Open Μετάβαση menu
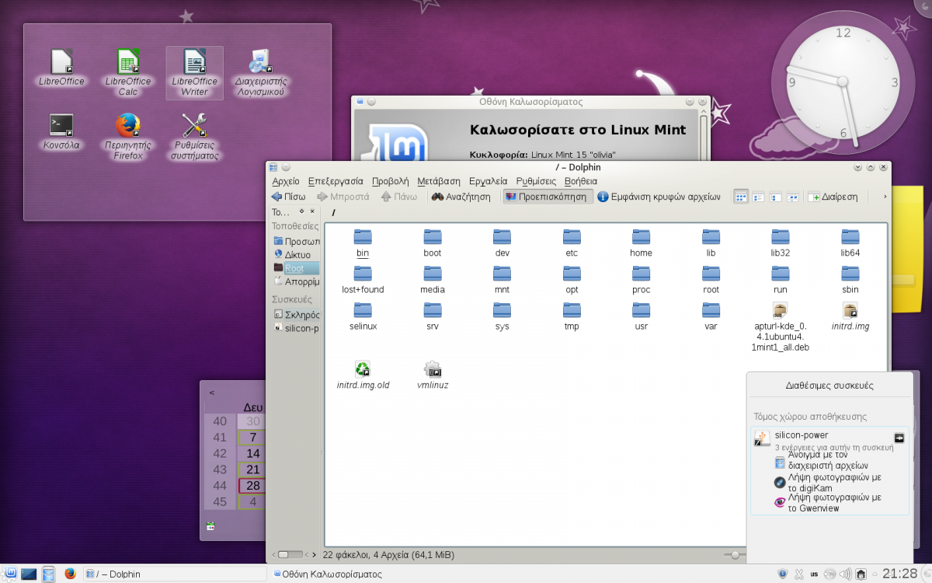Image resolution: width=932 pixels, height=583 pixels. 439,181
